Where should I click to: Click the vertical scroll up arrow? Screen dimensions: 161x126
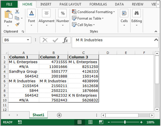tap(157, 53)
